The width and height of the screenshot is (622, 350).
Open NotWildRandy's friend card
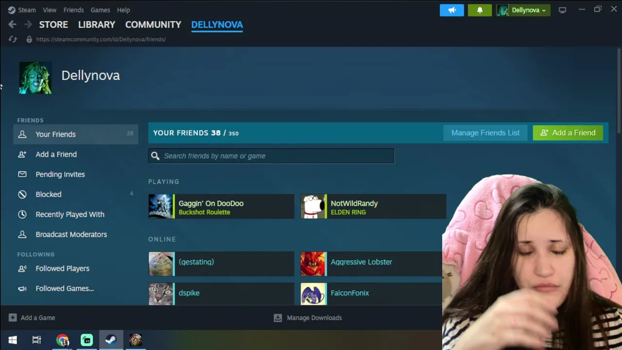click(373, 207)
